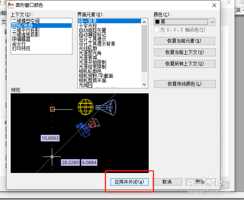This screenshot has height=200, width=244.
Task: Click 恢复当前上下文(U) button
Action: coord(185,53)
